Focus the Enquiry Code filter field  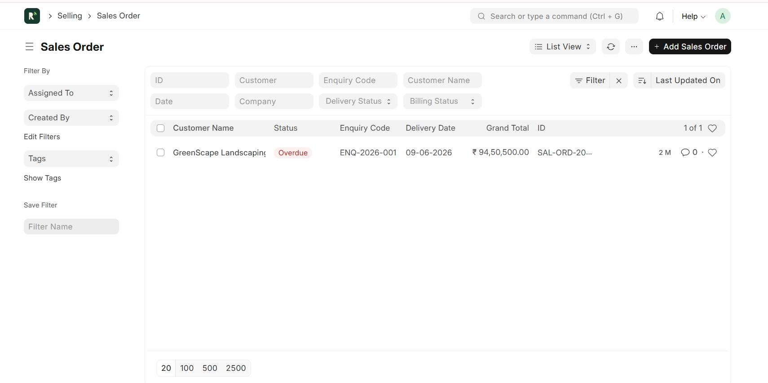pos(358,80)
